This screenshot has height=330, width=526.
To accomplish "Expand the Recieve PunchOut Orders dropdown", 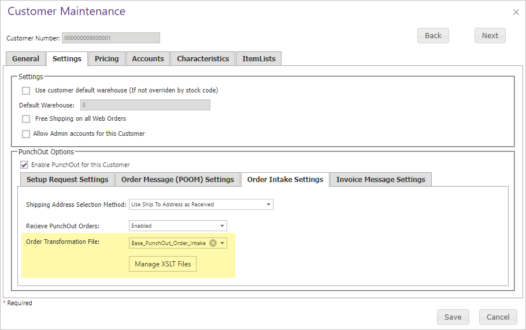I will coord(178,226).
